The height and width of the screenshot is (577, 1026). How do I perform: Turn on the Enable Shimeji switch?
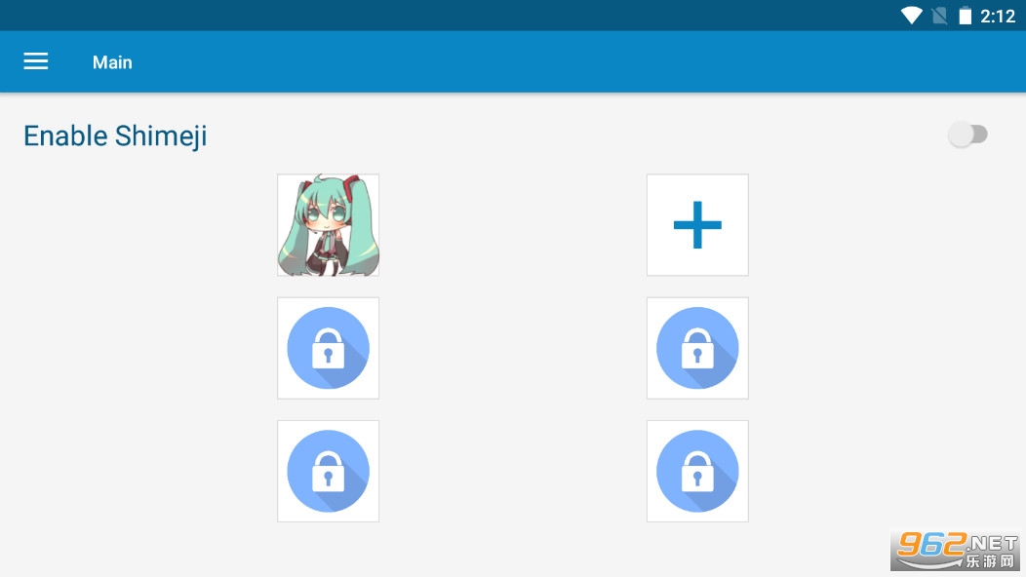pos(967,135)
